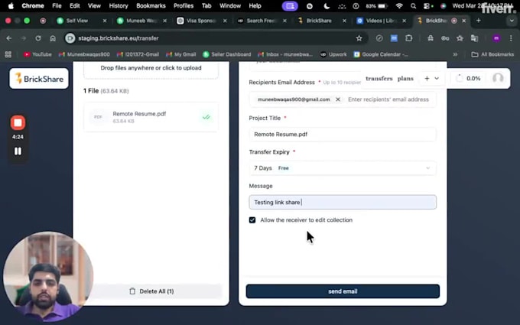This screenshot has width=520, height=325.
Task: Uncheck Allow the receiver to edit collection
Action: 252,220
